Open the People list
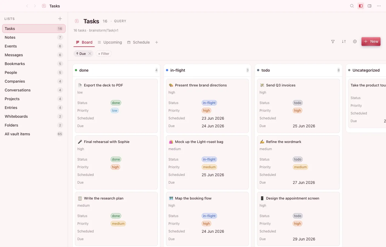Viewport: 386px width, 247px height. click(x=34, y=72)
